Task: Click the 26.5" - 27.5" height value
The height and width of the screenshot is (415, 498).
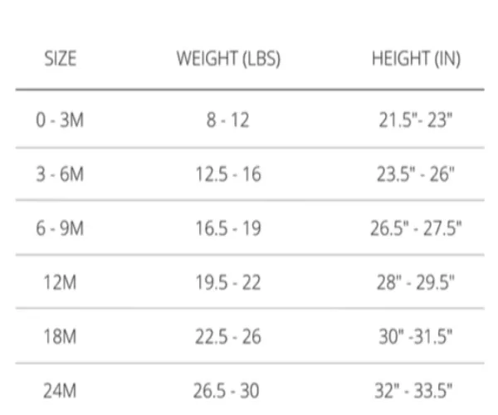Action: (416, 228)
